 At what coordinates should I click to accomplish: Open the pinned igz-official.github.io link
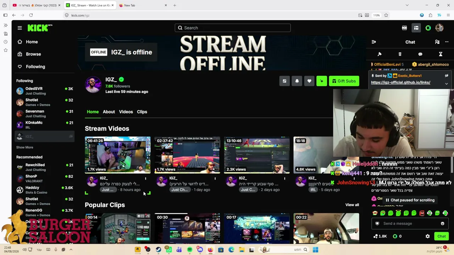click(400, 83)
